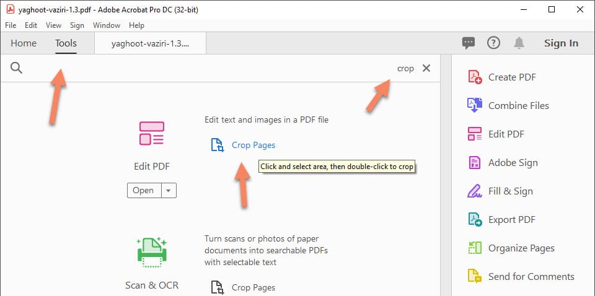Viewport: 595px width, 296px height.
Task: Click crop icon beside Crop Pages under Edit PDF
Action: [218, 145]
